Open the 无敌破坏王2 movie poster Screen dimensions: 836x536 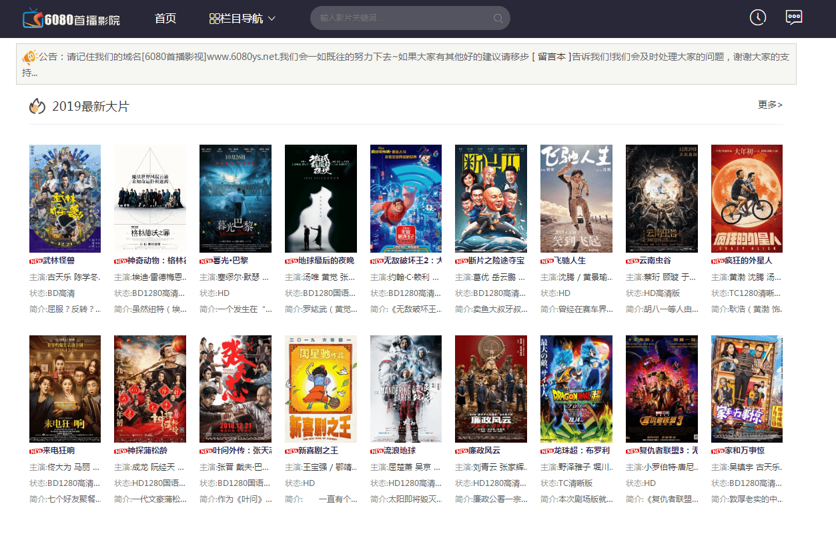coord(406,199)
